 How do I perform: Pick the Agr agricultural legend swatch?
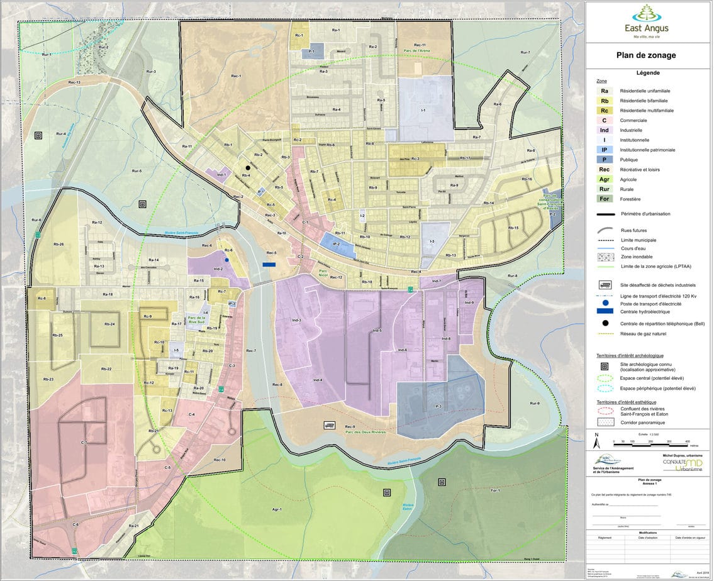tap(603, 179)
